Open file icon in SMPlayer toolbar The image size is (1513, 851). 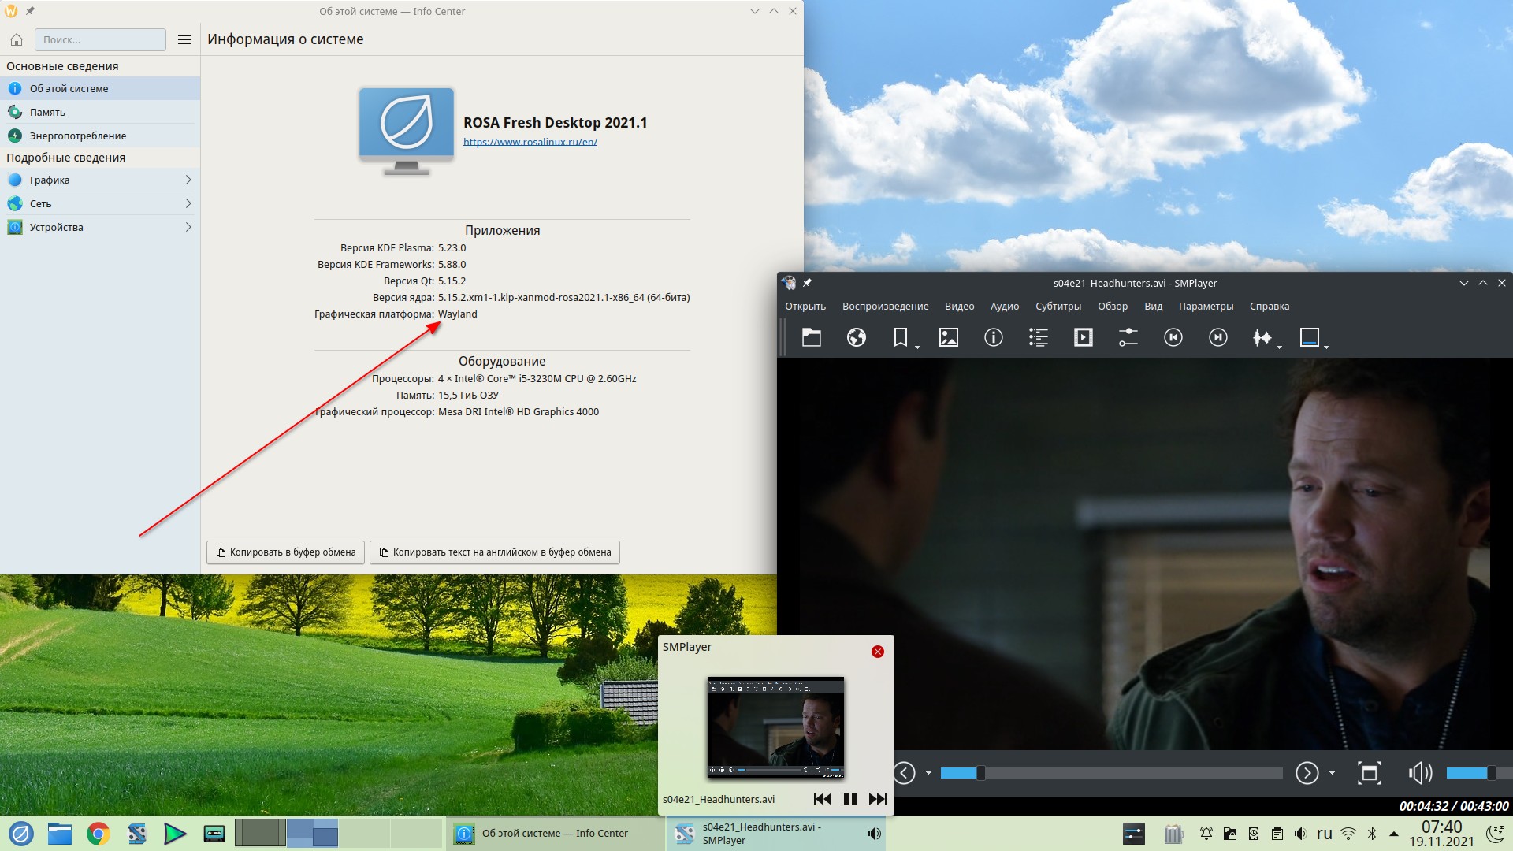point(812,338)
